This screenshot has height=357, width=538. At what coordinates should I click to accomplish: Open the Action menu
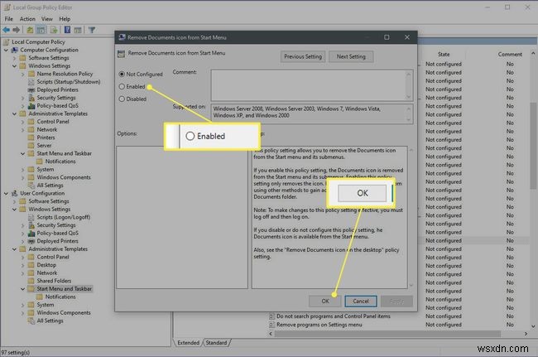[27, 19]
